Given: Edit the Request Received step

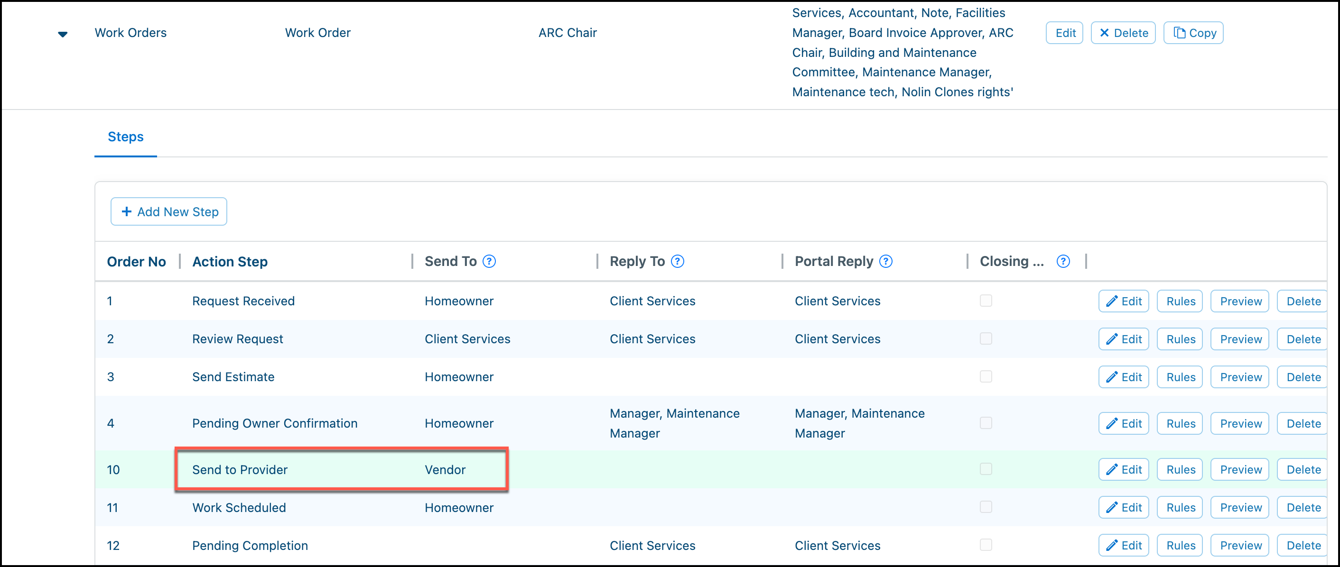Looking at the screenshot, I should [x=1124, y=301].
